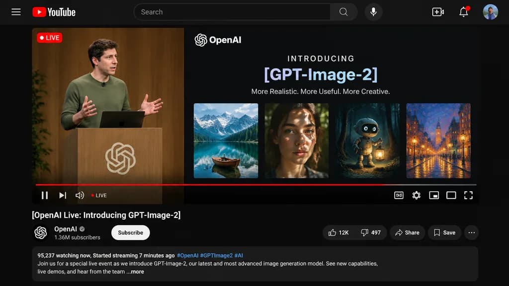Image resolution: width=509 pixels, height=286 pixels.
Task: Focus the Search input field
Action: [x=232, y=12]
